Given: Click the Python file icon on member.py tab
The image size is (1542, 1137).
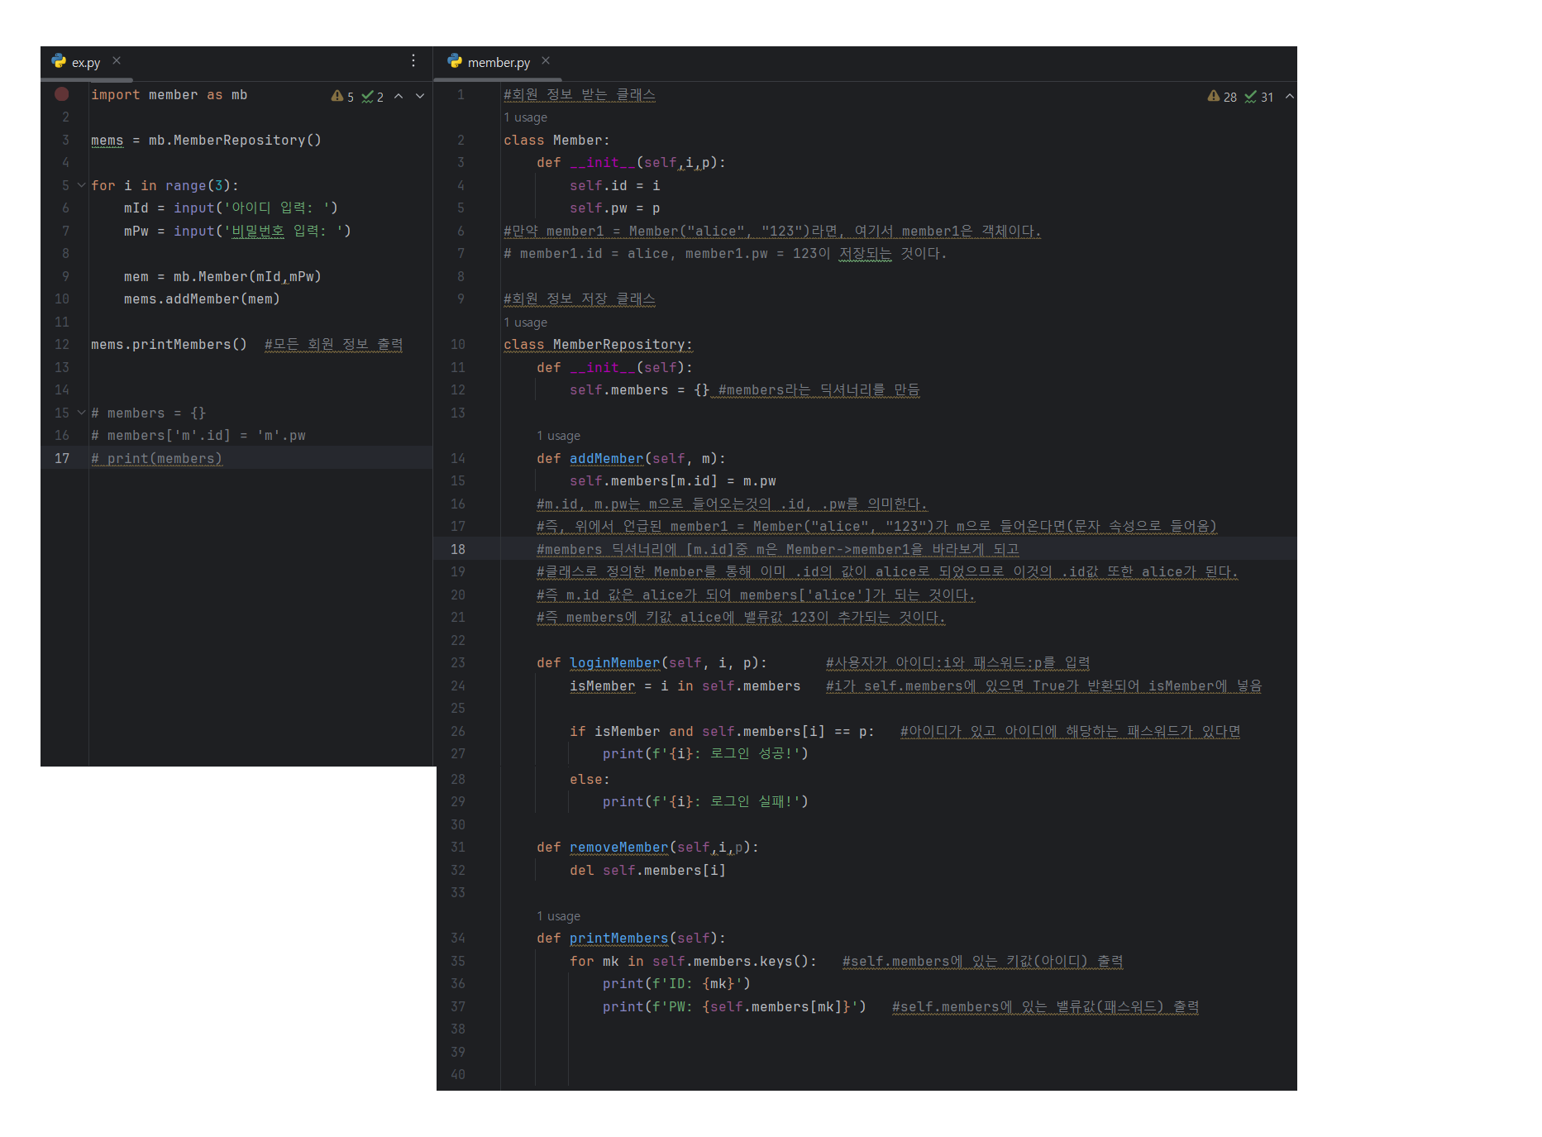Looking at the screenshot, I should (x=455, y=61).
